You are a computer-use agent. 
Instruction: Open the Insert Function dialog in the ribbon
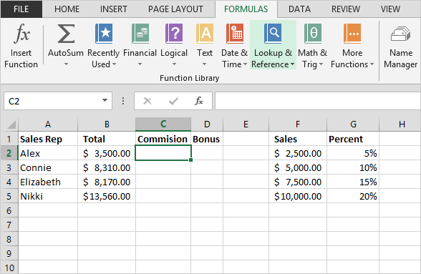21,46
